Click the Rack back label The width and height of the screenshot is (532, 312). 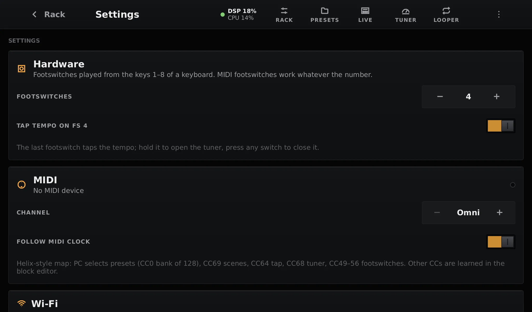[55, 14]
